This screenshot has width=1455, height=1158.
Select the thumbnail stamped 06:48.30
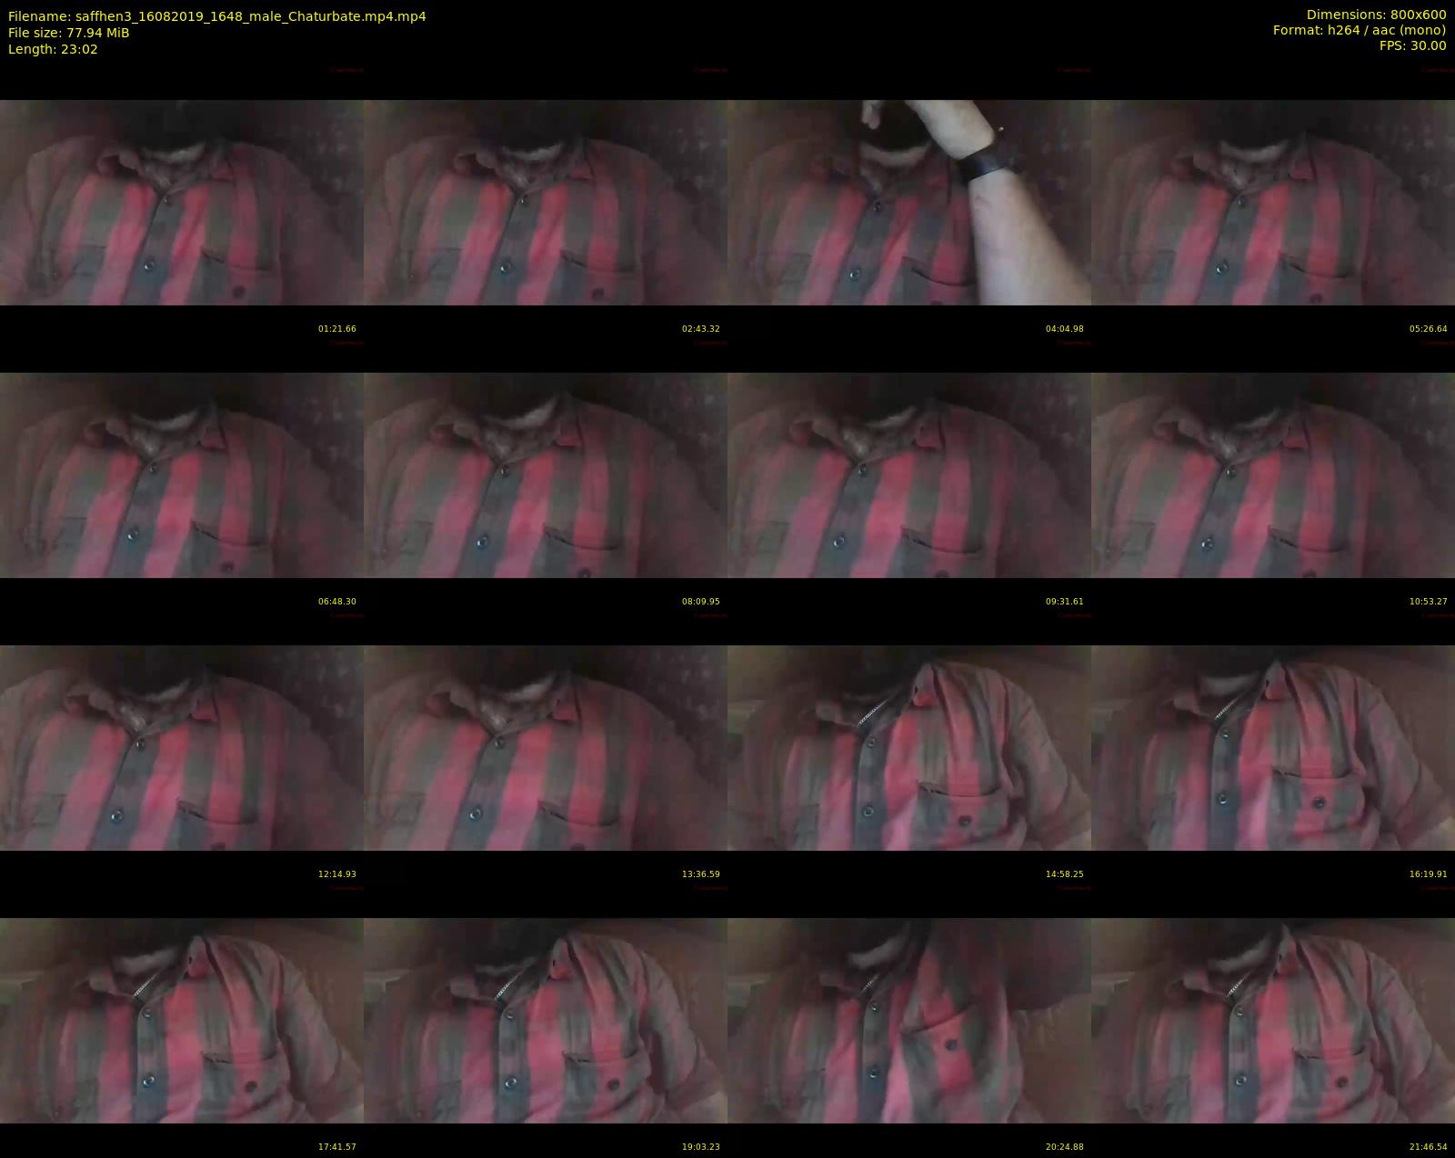pos(182,474)
